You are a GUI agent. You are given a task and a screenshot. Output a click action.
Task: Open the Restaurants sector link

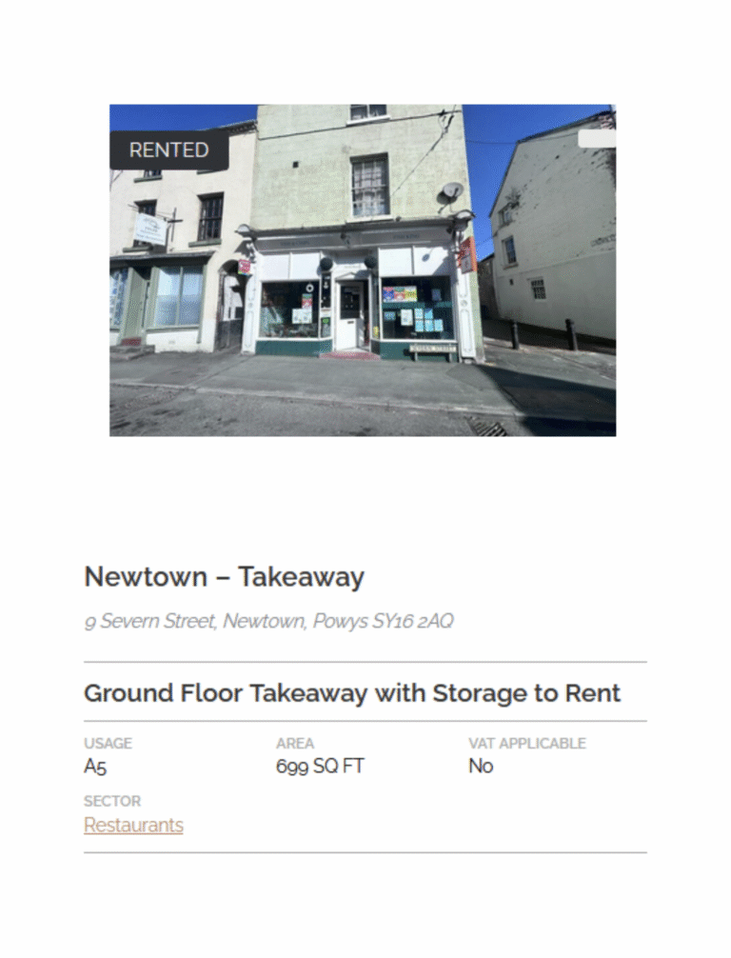pos(134,825)
